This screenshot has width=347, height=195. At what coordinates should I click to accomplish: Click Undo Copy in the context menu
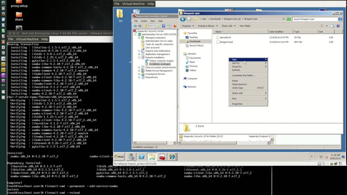click(x=248, y=88)
